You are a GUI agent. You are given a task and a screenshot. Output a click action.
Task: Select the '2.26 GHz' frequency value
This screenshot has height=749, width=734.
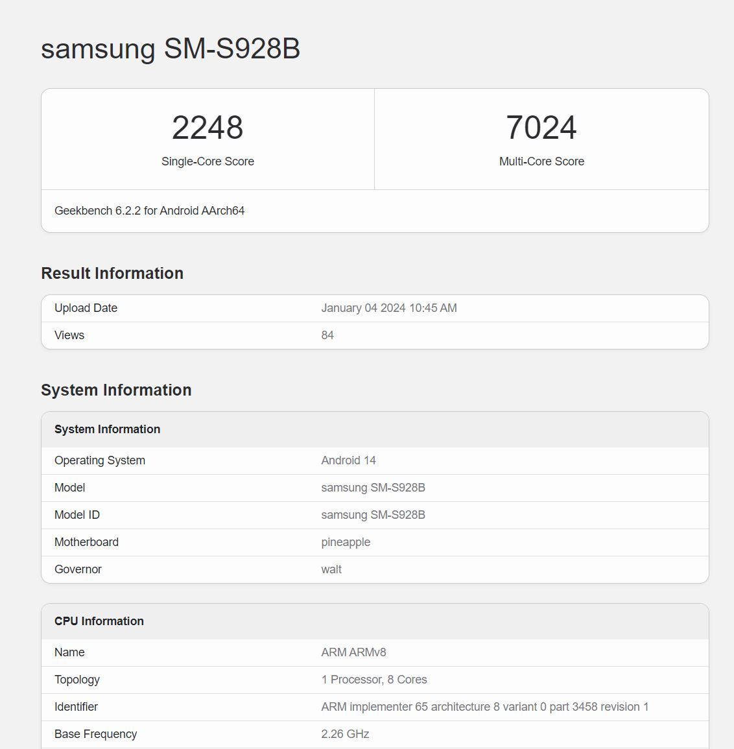click(x=345, y=734)
